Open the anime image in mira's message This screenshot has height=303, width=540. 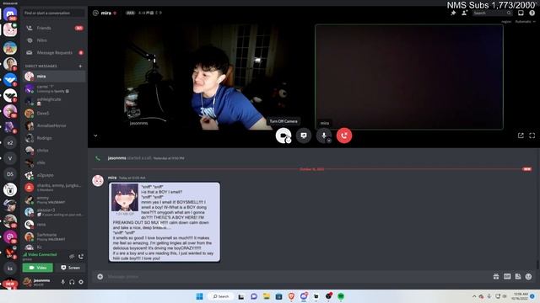tap(165, 222)
